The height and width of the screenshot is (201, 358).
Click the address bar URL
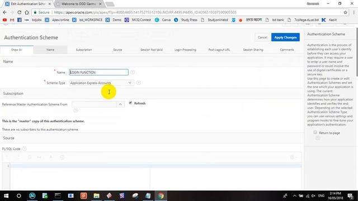click(145, 12)
